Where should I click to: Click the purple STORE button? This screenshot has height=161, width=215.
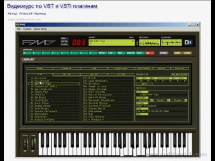click(x=163, y=53)
